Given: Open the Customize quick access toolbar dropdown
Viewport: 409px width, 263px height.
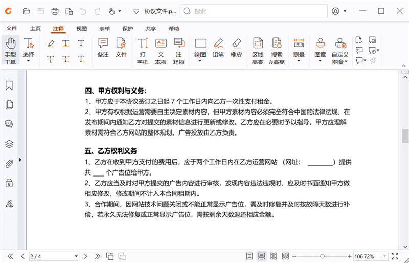Looking at the screenshot, I should tap(136, 11).
